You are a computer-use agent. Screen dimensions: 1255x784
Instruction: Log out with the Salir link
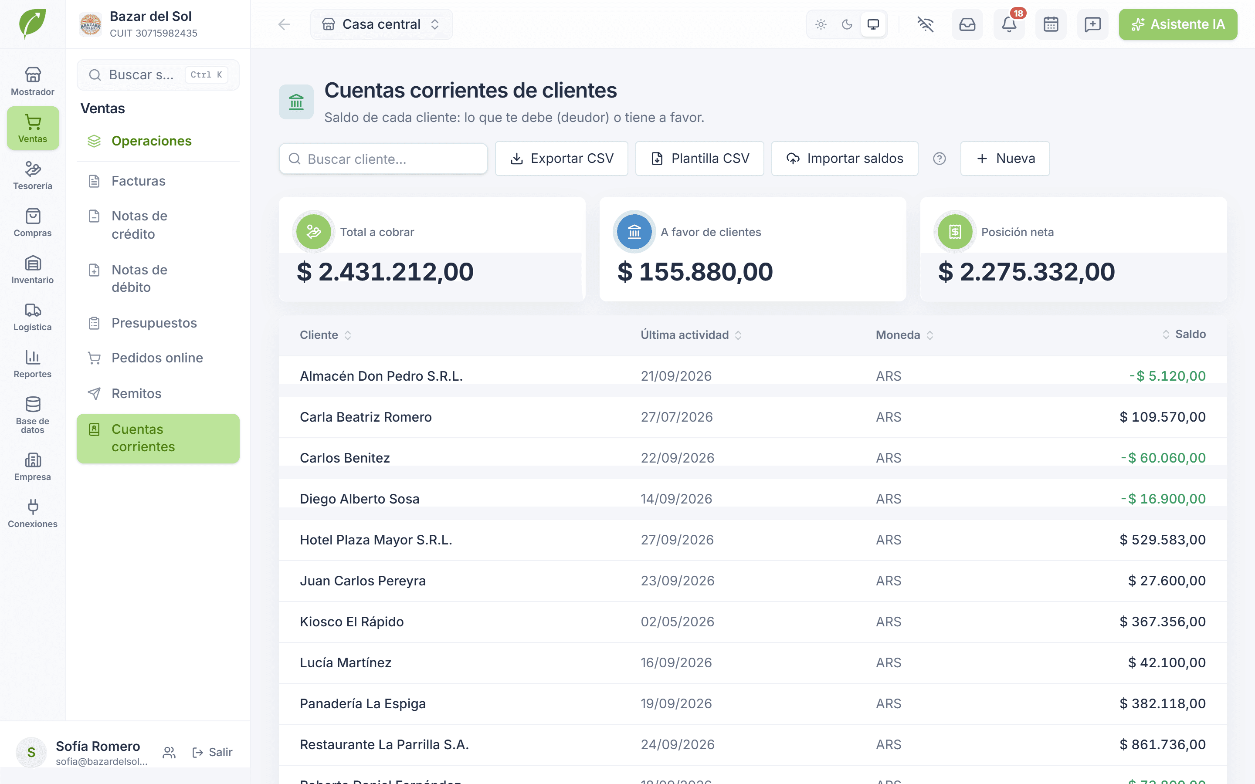[x=212, y=752]
